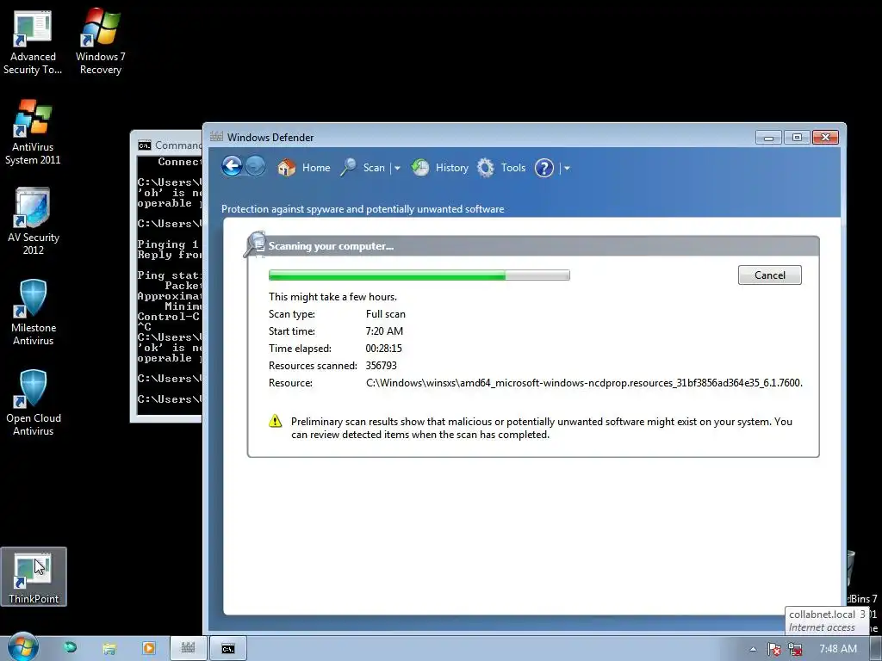Click the Start time value 7:20 AM
Image resolution: width=882 pixels, height=661 pixels.
pos(384,331)
